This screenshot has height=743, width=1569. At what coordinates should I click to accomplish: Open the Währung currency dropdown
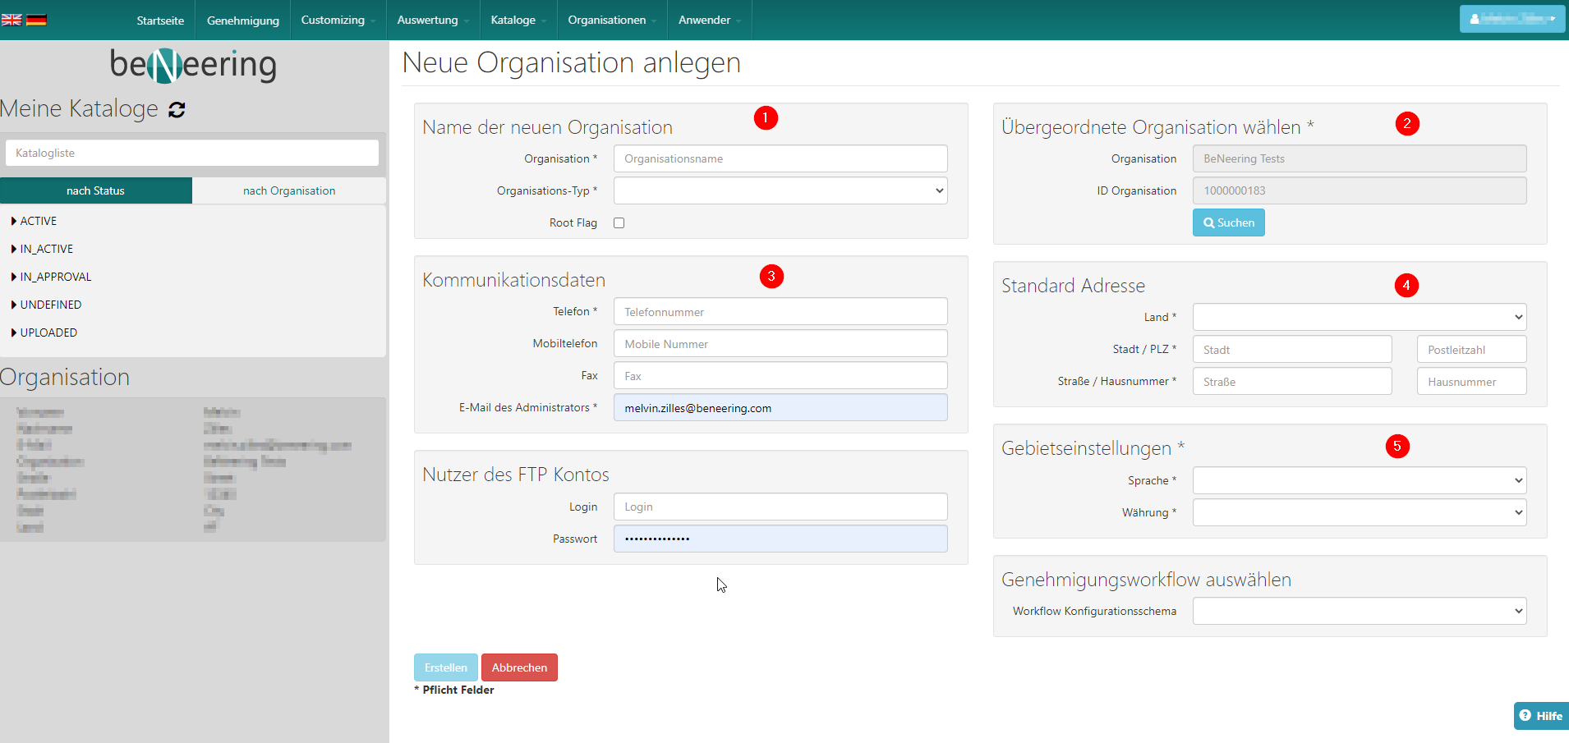[x=1359, y=513]
